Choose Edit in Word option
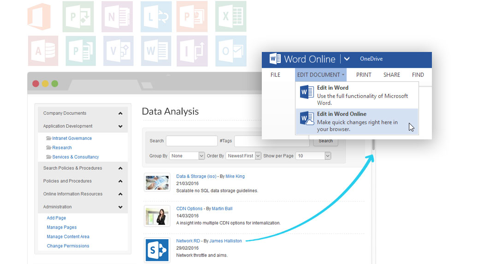 [x=357, y=95]
